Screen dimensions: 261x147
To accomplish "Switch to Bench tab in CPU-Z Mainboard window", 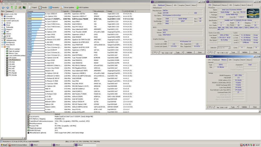I will 188,5.
